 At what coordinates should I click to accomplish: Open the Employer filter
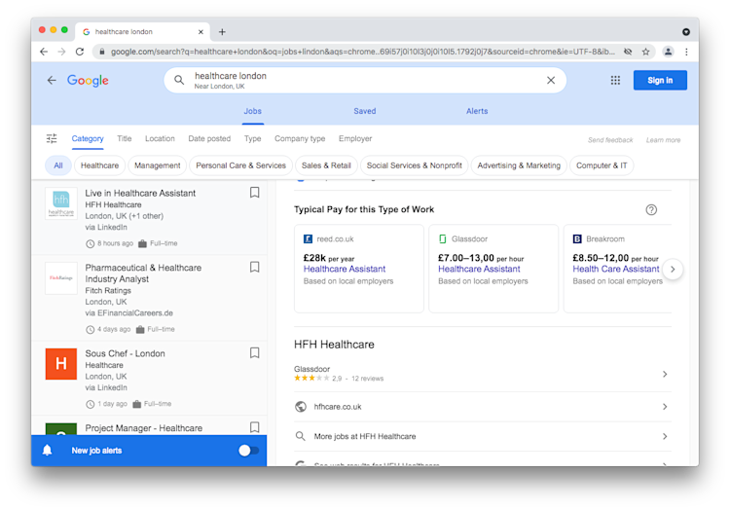355,138
